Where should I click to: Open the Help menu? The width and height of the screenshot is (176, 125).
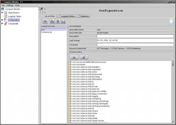[x=17, y=5]
